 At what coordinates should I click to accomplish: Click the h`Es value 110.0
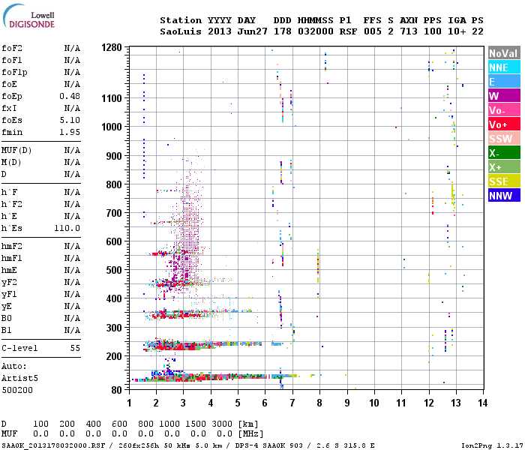point(67,228)
